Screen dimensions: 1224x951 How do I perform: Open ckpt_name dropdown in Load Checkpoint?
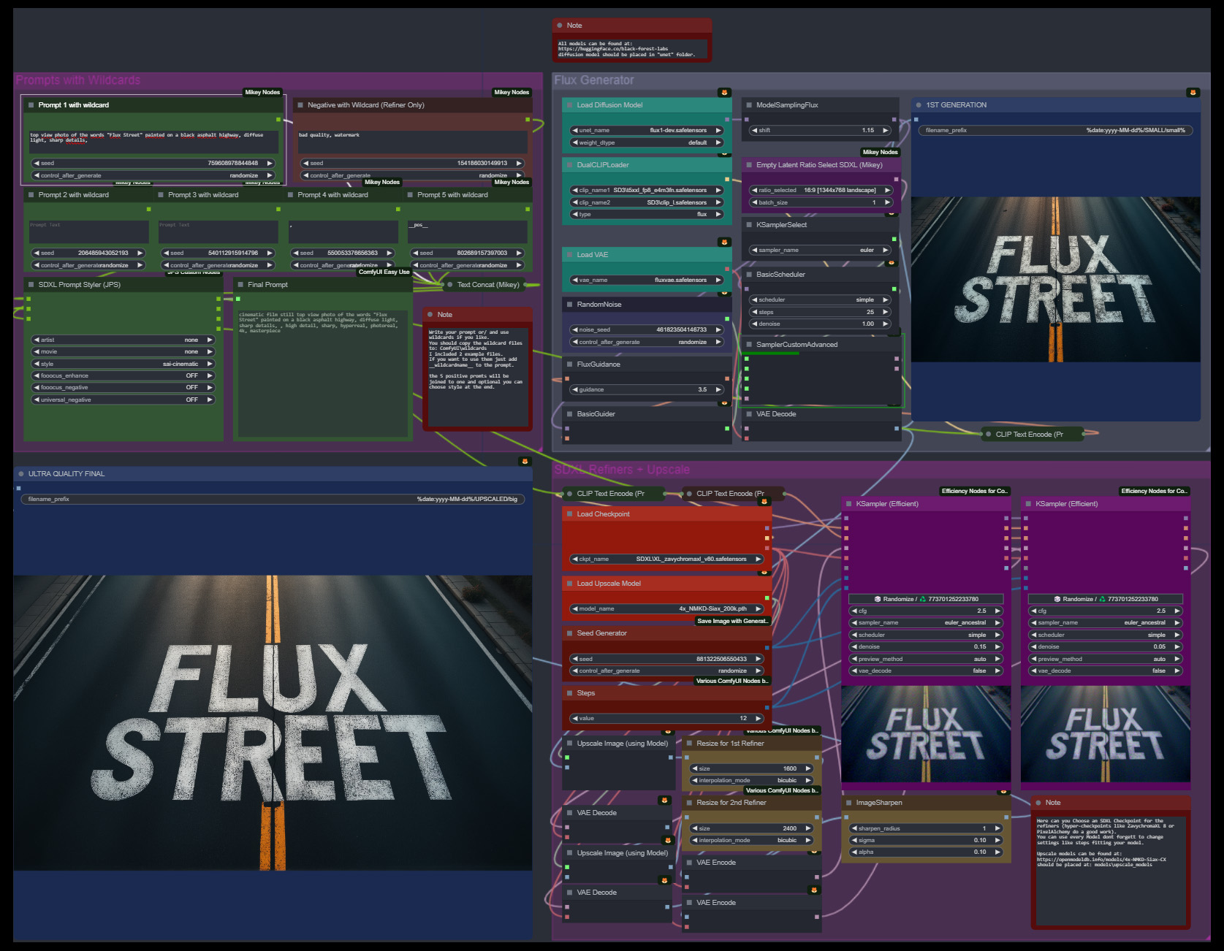coord(666,559)
